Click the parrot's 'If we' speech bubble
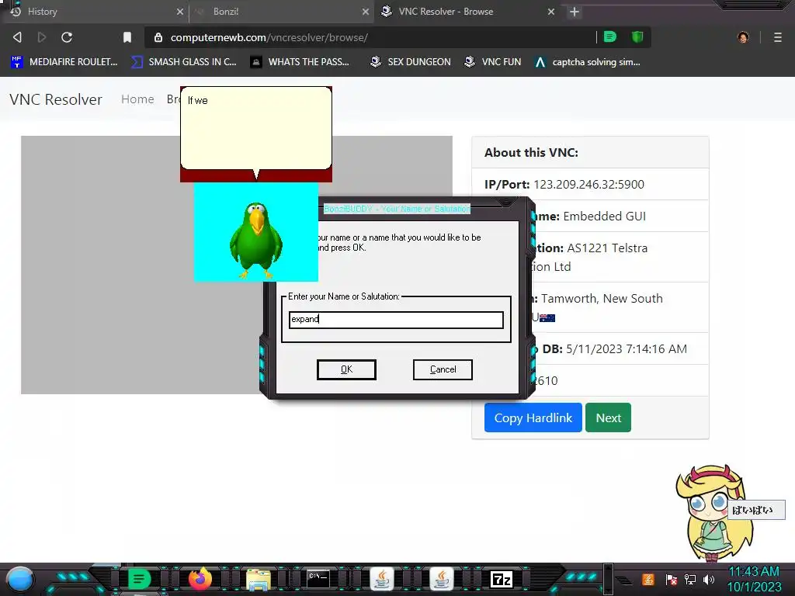 [256, 128]
